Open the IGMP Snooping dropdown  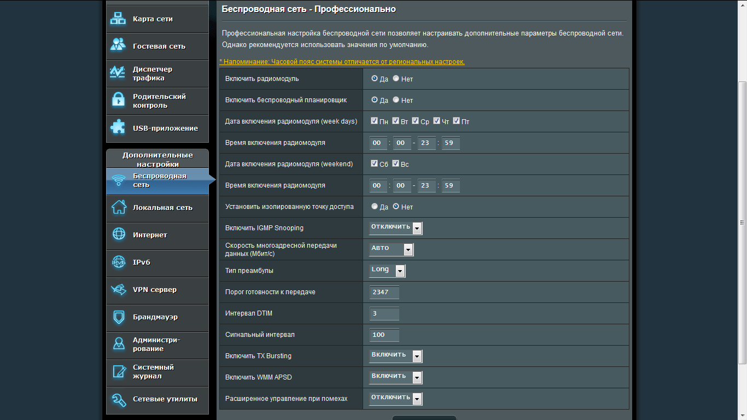click(x=396, y=228)
